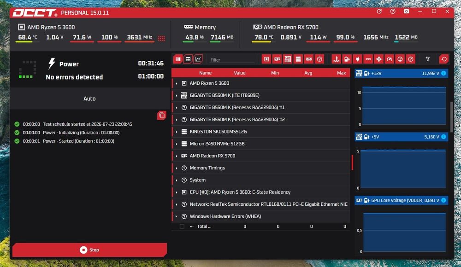Open info for the +5V graph
This screenshot has height=267, width=461.
pyautogui.click(x=443, y=137)
